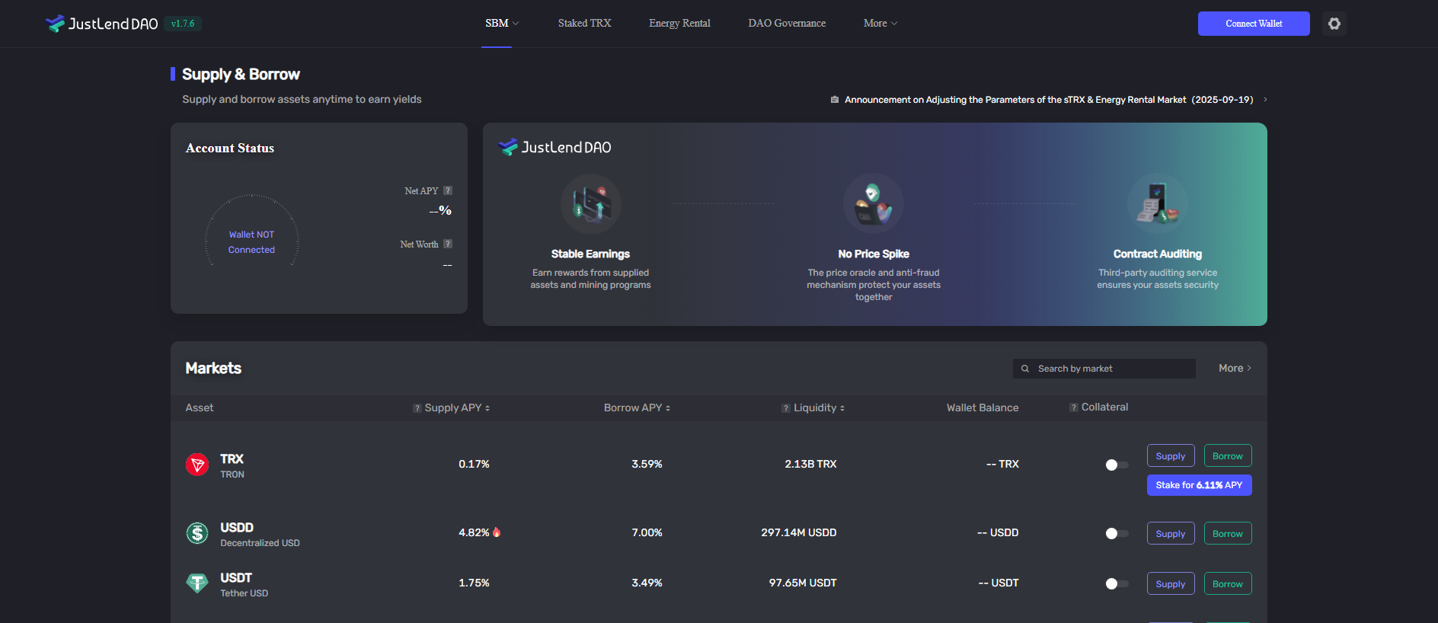Click TRX supply APY 0.17%
Screen dimensions: 1438x623
click(x=474, y=464)
